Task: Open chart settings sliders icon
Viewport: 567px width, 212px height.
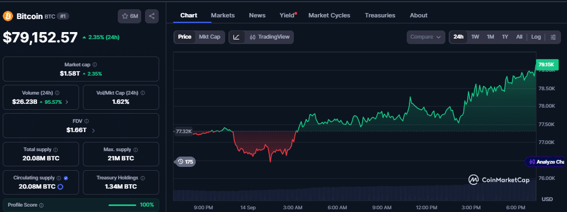Action: click(x=553, y=37)
